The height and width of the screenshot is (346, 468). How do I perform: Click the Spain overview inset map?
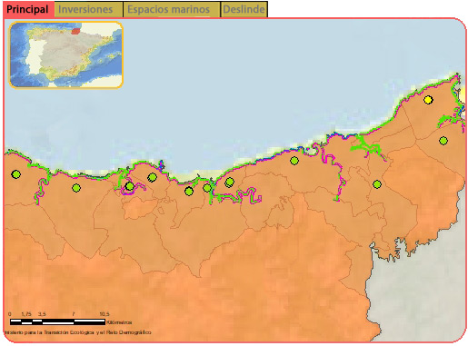pyautogui.click(x=65, y=54)
